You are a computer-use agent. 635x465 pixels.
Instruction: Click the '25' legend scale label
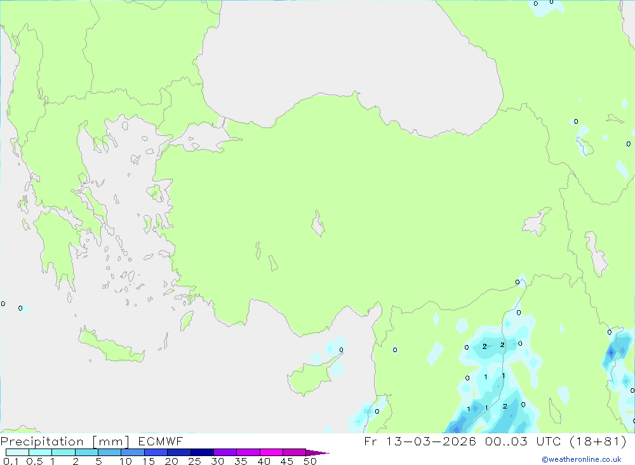(194, 461)
